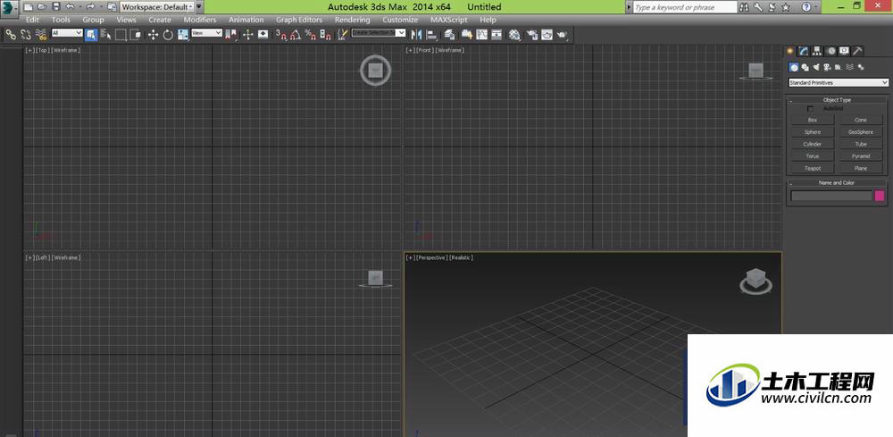Viewport: 893px width, 437px height.
Task: Toggle Angle Snap icon
Action: pyautogui.click(x=296, y=35)
